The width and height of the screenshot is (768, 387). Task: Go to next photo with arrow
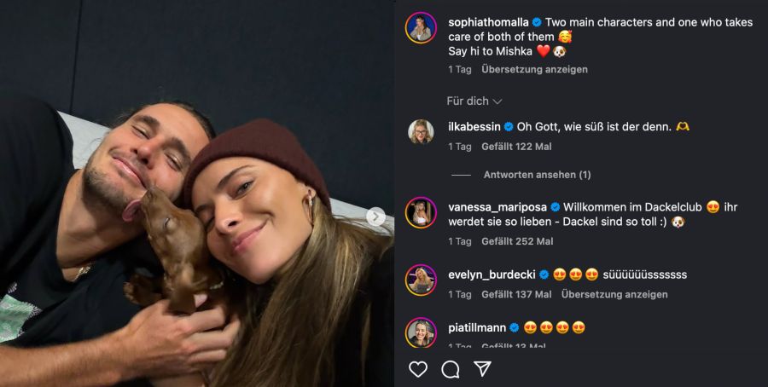375,217
